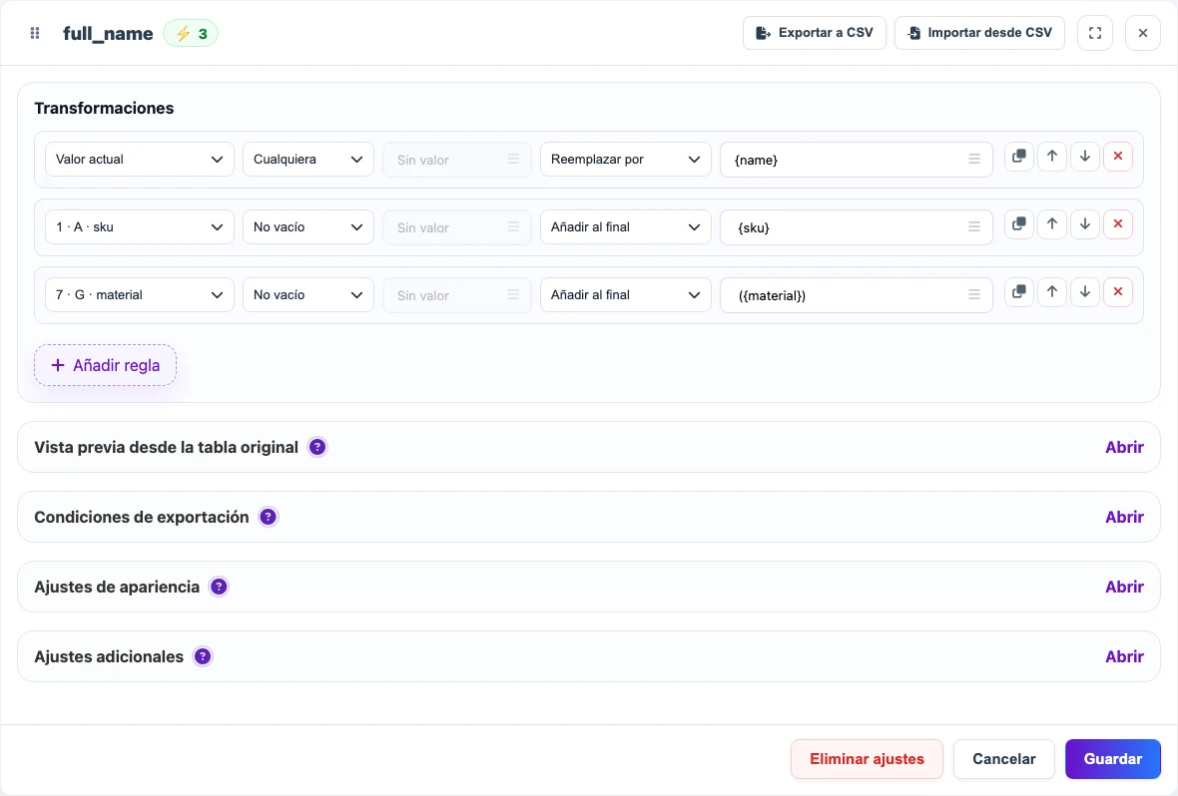Duplicate the {name} rule
Image resolution: width=1178 pixels, height=796 pixels.
tap(1018, 157)
